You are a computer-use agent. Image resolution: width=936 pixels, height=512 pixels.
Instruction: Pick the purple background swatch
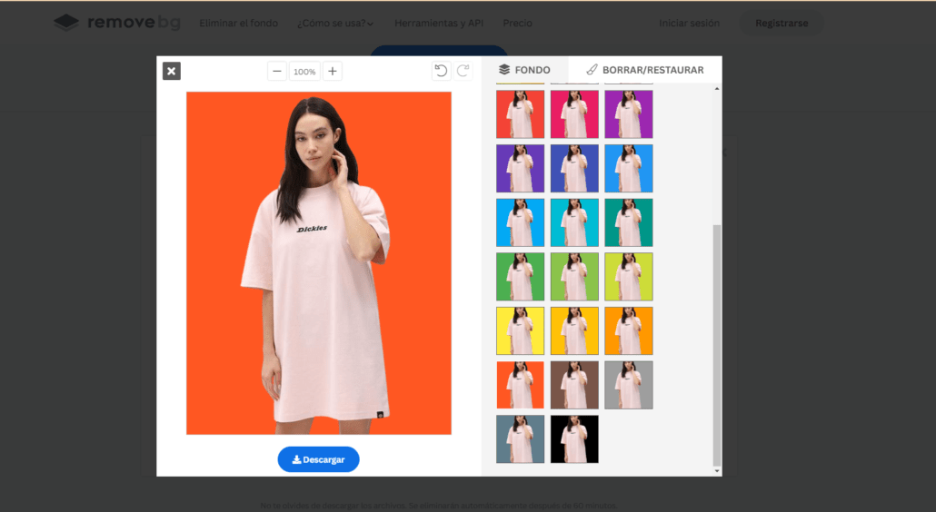pos(629,114)
